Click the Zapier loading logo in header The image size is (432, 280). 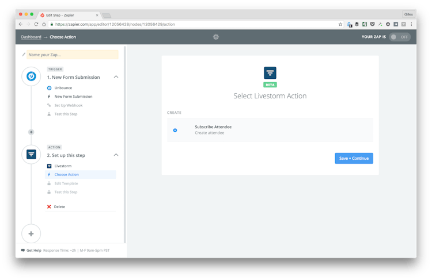(x=216, y=37)
